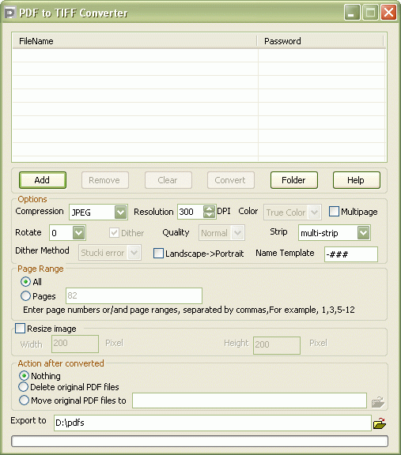
Task: Increase resolution with the up spinner arrow
Action: 209,209
